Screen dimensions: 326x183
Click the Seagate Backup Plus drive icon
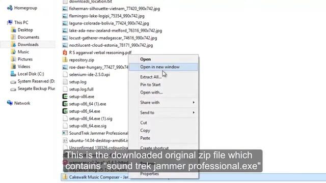[13, 89]
